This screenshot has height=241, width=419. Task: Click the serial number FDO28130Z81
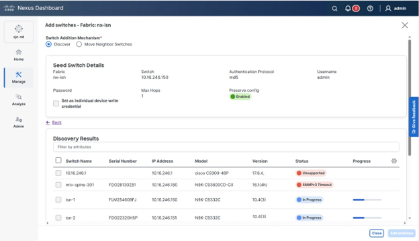click(122, 185)
